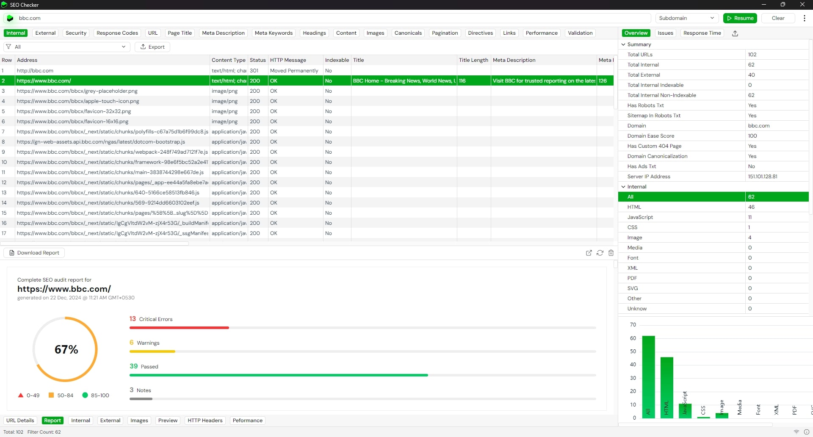Click the horizontal scrollbar under the table

[94, 243]
